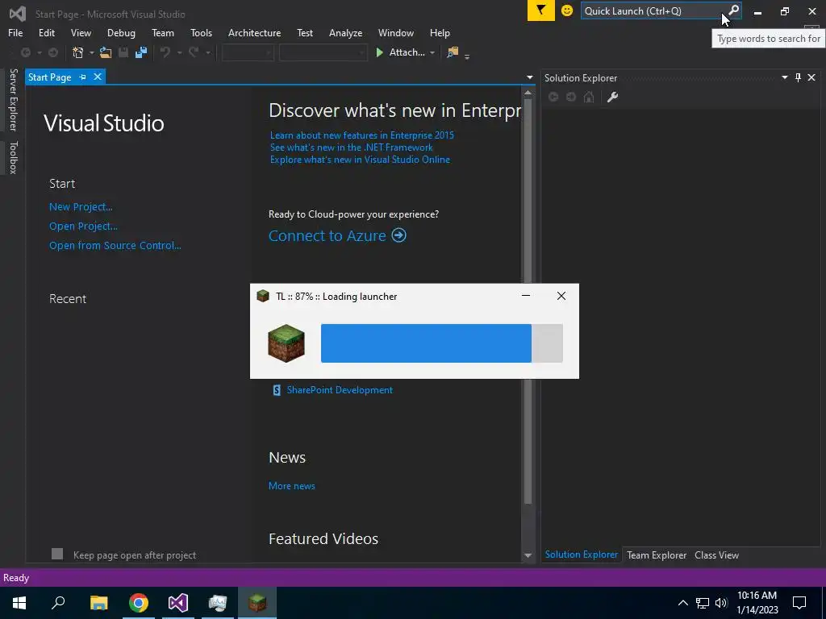
Task: Click the Minecraft grass block image
Action: [x=286, y=343]
